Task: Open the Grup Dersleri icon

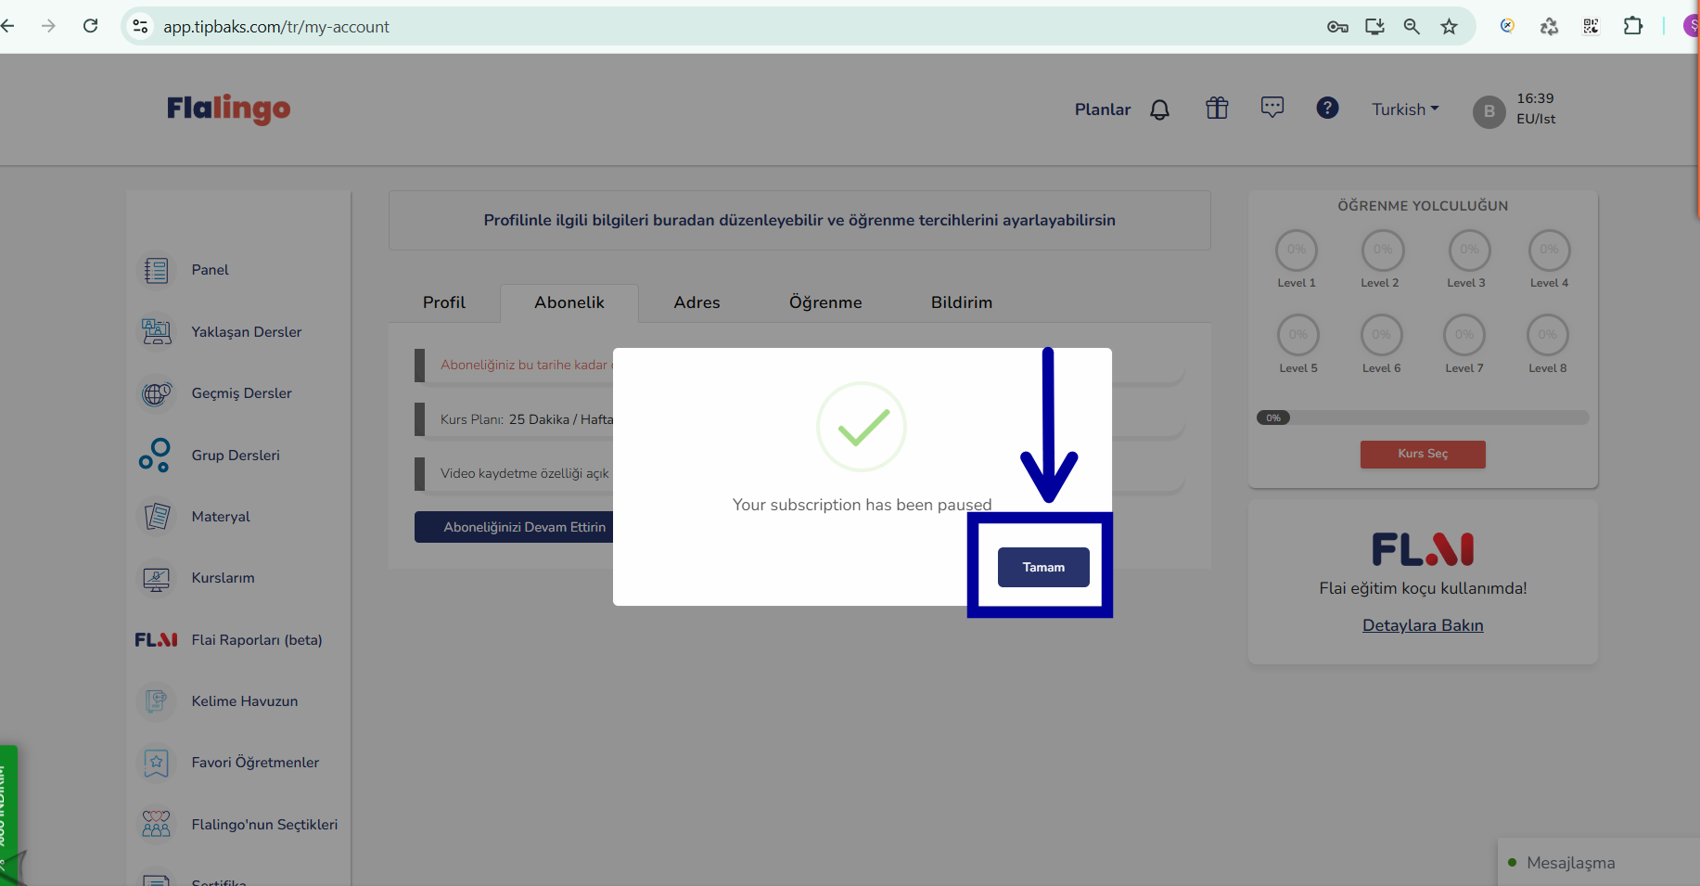Action: click(x=156, y=455)
